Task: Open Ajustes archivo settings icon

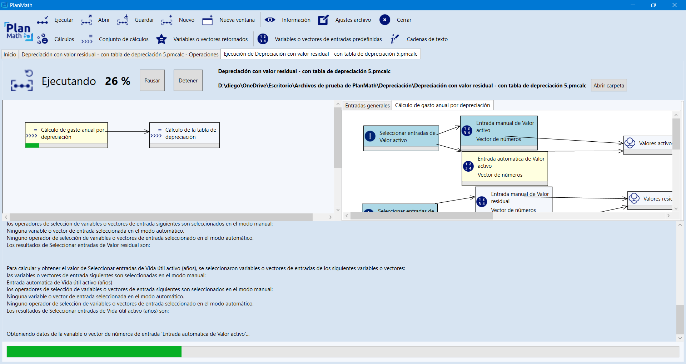Action: coord(323,20)
